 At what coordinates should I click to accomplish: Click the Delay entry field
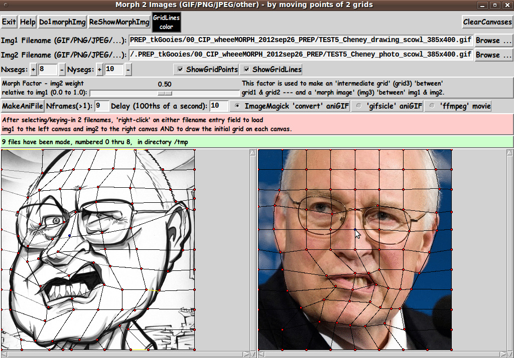click(x=219, y=106)
